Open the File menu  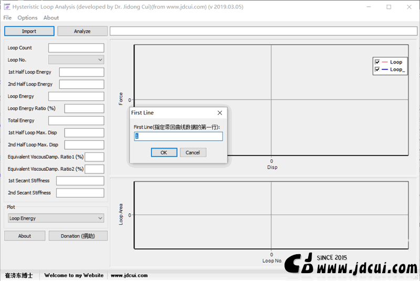tap(7, 18)
